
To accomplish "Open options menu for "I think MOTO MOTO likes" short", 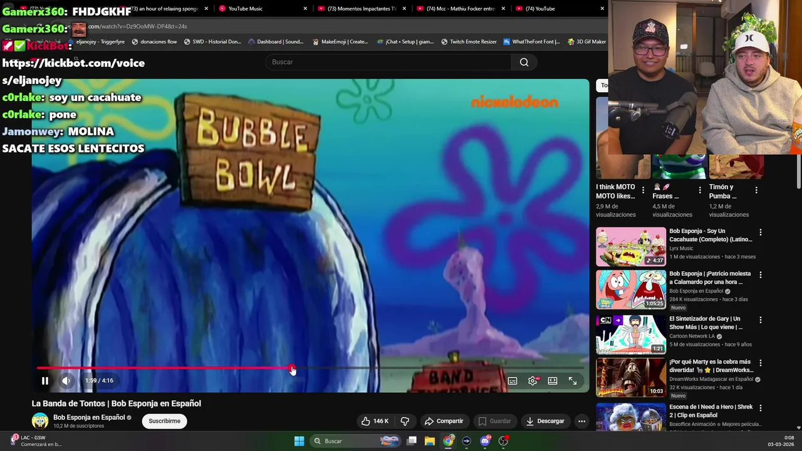I will pyautogui.click(x=643, y=190).
